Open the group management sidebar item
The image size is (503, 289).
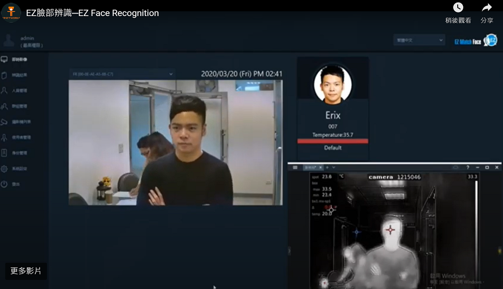(x=15, y=106)
